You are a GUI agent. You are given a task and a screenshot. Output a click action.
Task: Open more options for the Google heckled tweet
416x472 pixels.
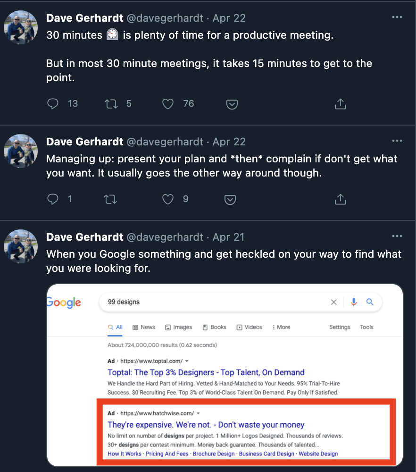pyautogui.click(x=397, y=236)
